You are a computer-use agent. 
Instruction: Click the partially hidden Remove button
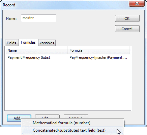click(x=76, y=117)
